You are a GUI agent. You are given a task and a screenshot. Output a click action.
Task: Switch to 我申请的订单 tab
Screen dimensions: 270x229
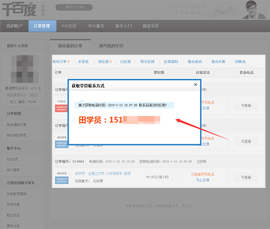click(x=70, y=46)
